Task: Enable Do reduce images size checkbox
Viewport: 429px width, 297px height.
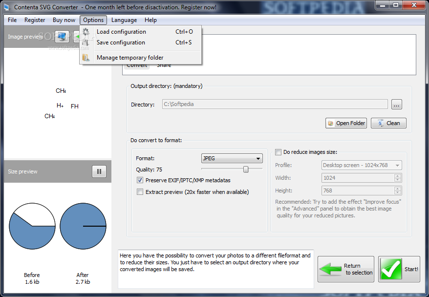Action: point(278,152)
